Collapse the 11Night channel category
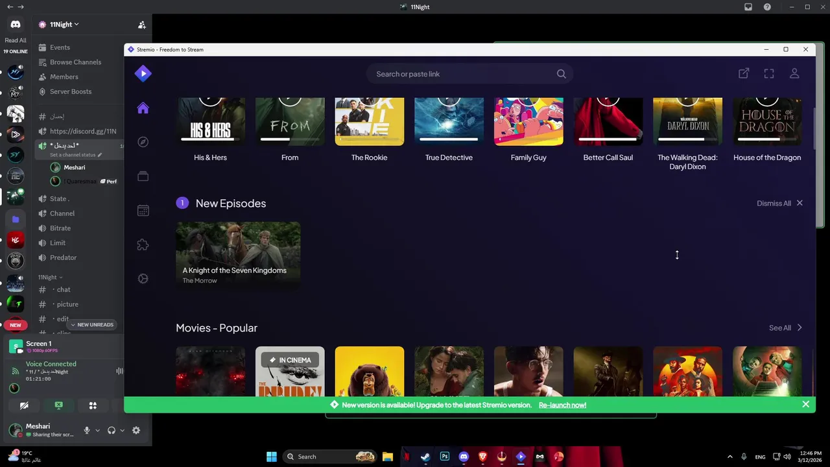Viewport: 830px width, 467px height. coord(50,277)
